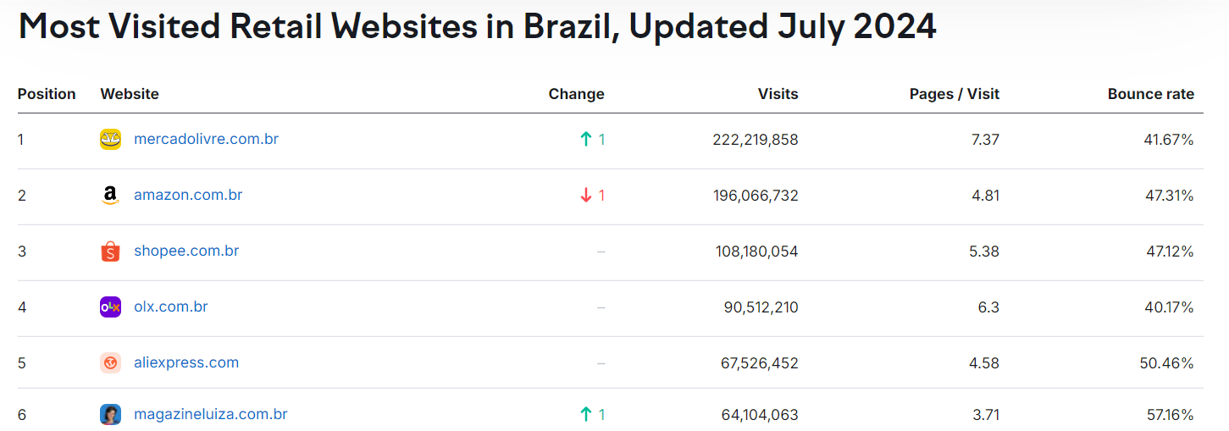Click the Magazine Luiza avatar icon
Screen dimensions: 1229x431
[x=110, y=415]
